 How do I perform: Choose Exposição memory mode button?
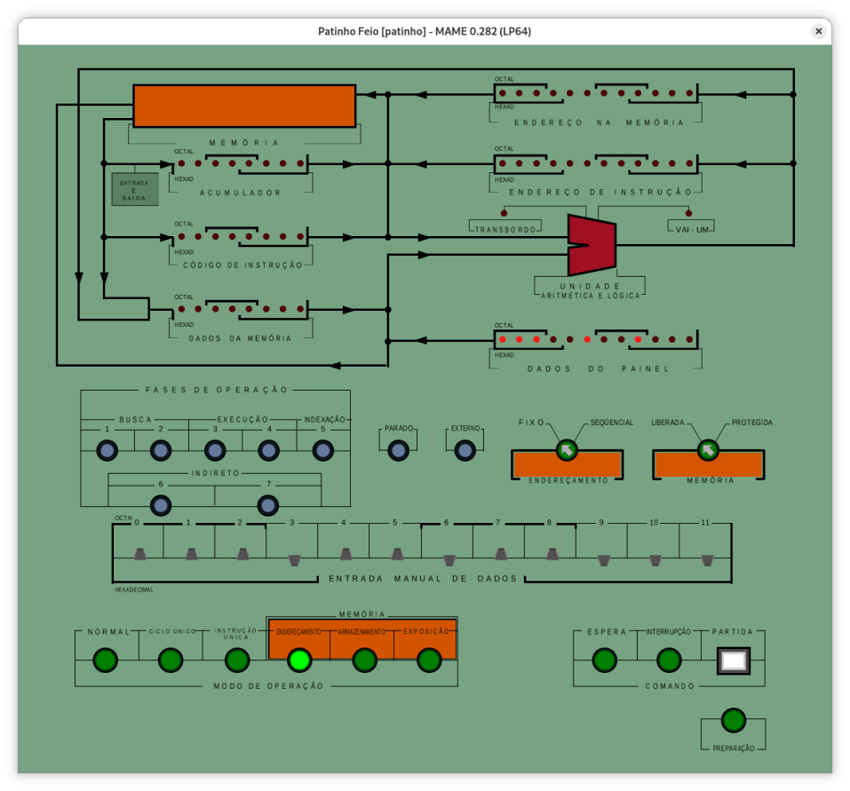pos(429,660)
